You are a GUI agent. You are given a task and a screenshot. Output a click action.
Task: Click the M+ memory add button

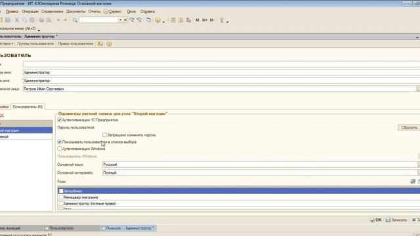click(x=205, y=20)
